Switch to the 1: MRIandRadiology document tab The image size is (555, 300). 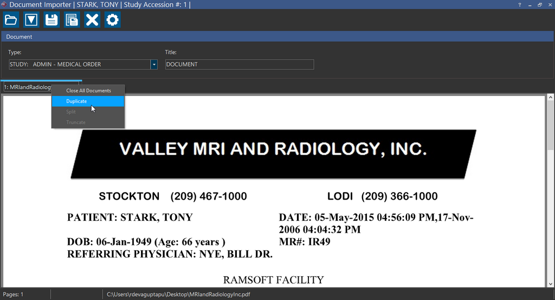(27, 87)
